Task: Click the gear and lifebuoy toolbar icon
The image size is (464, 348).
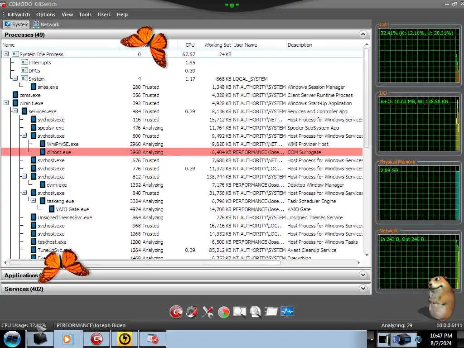Action: (192, 312)
